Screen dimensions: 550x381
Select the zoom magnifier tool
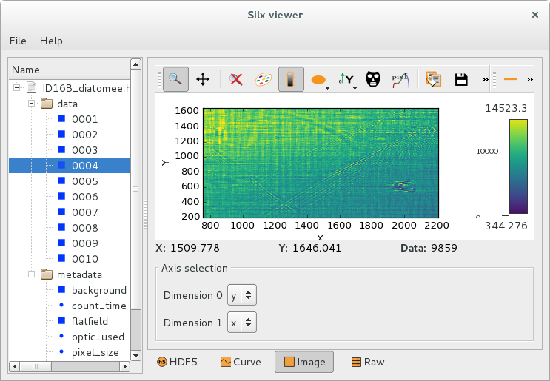pyautogui.click(x=175, y=79)
